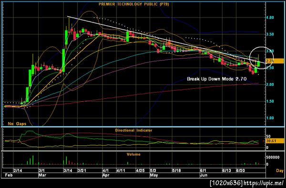The width and height of the screenshot is (286, 188).
Task: Click the 4/11 date label
Action: pos(121,170)
